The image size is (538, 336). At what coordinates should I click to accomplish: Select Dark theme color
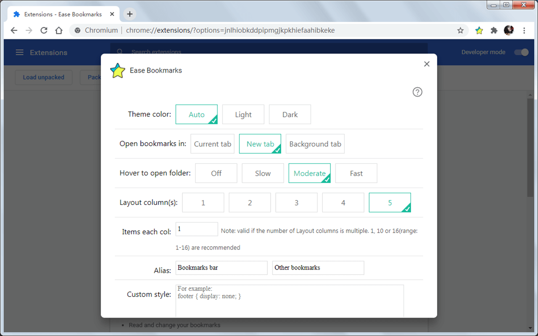coord(290,114)
